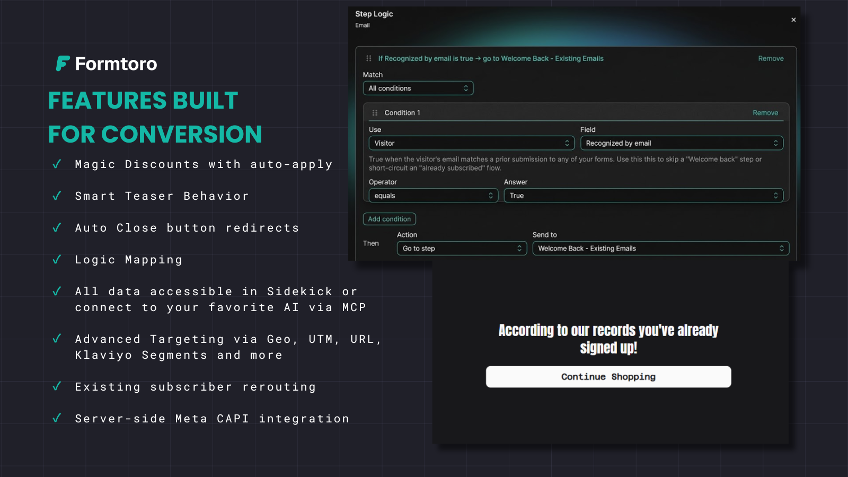
Task: Click the Condition 1 drag handle
Action: tap(375, 113)
